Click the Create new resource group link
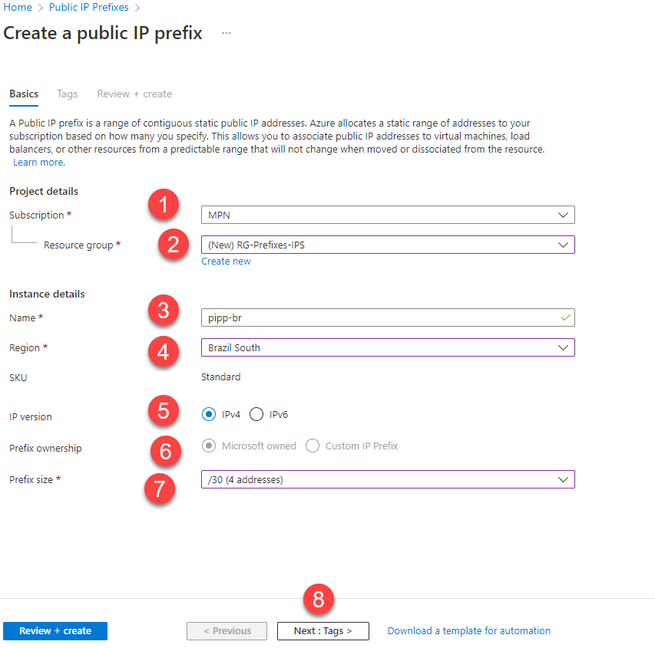Image resolution: width=655 pixels, height=648 pixels. [226, 262]
